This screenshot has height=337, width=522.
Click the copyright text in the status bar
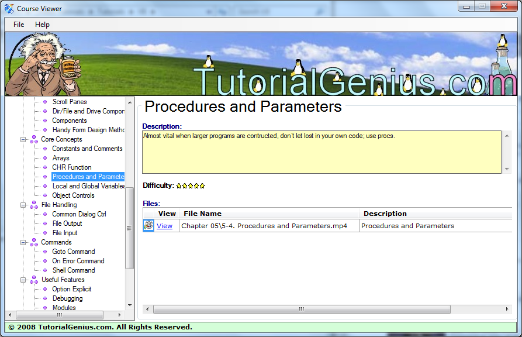pos(100,327)
